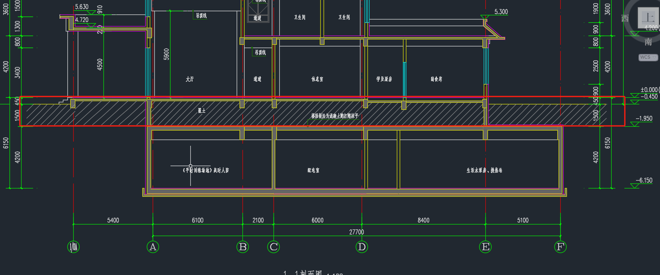
Task: Click the 南 compass direction on the ViewCube
Action: 648,42
